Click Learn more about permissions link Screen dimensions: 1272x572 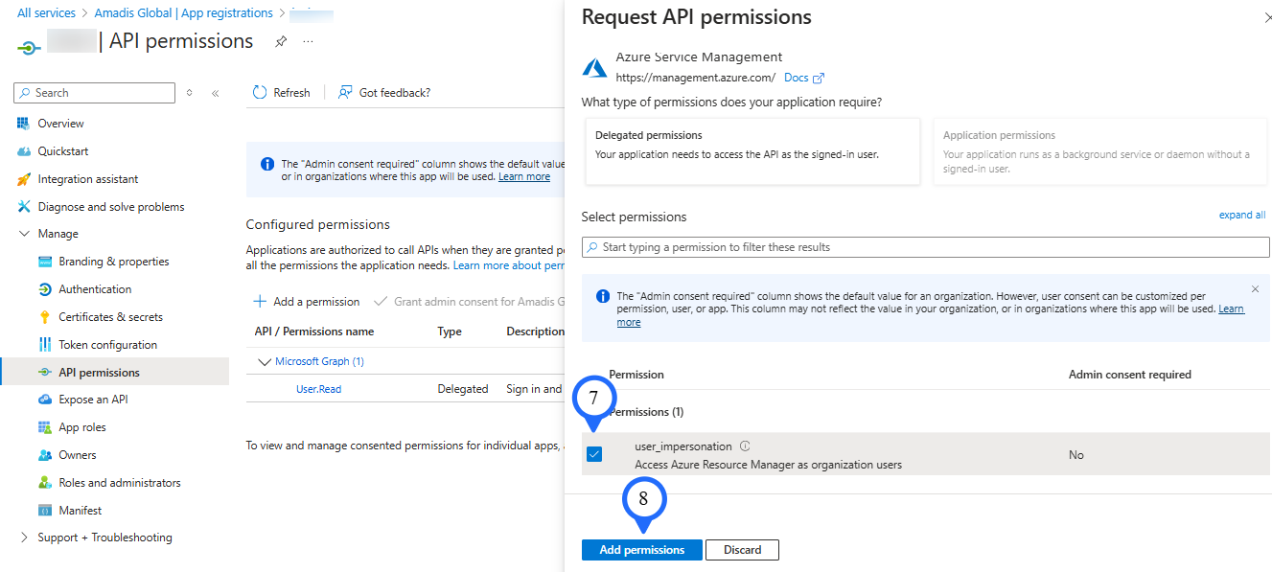[x=508, y=265]
